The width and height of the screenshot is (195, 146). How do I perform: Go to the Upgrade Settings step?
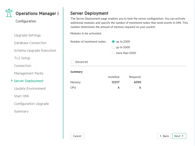(27, 35)
